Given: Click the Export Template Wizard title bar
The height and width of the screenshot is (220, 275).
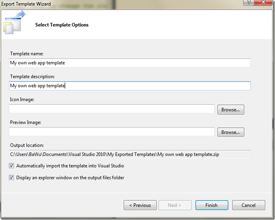Looking at the screenshot, I should [x=125, y=4].
